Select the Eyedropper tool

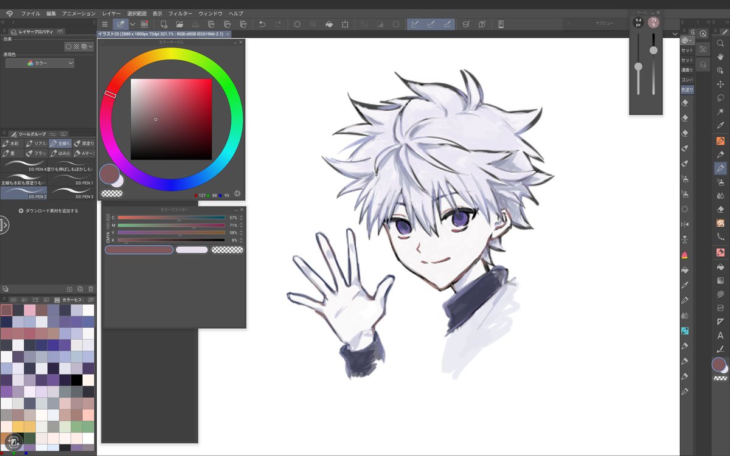tap(721, 125)
